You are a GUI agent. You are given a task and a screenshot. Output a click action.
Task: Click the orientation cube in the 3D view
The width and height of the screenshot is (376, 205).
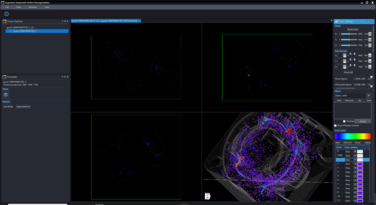click(207, 196)
